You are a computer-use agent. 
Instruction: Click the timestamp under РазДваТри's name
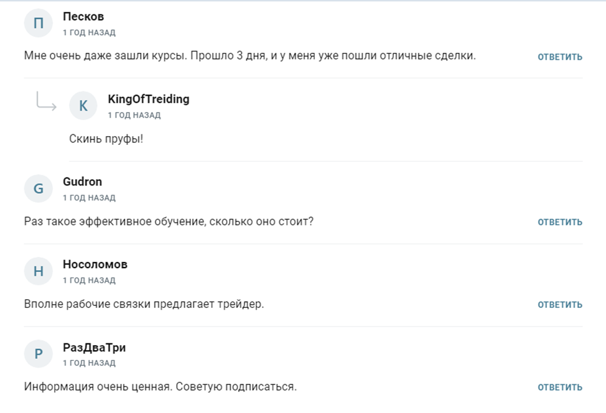click(89, 363)
